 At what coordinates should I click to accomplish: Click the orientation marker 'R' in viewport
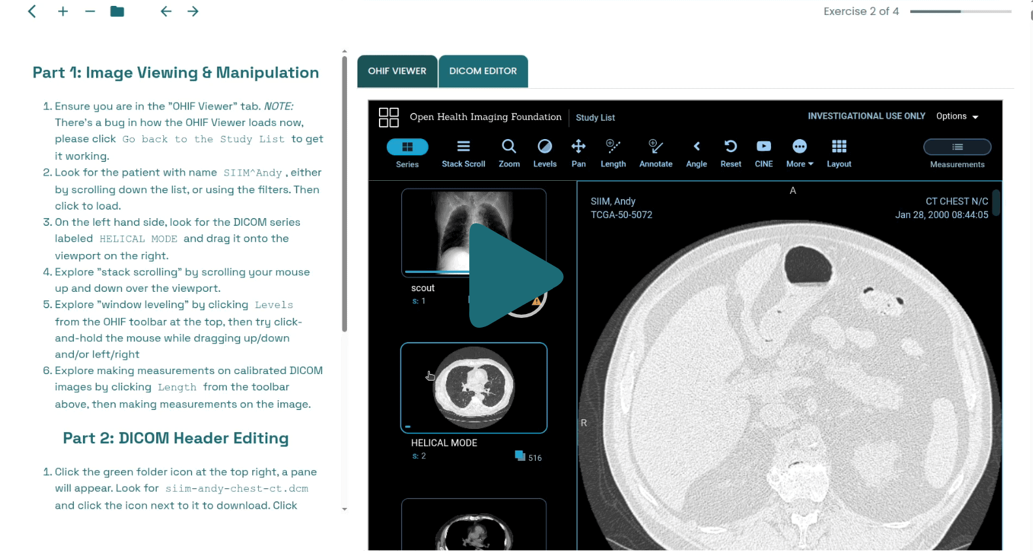(583, 423)
